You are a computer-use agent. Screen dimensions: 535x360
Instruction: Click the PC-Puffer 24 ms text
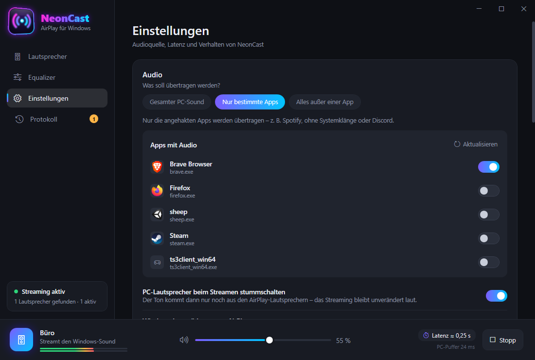pos(456,347)
